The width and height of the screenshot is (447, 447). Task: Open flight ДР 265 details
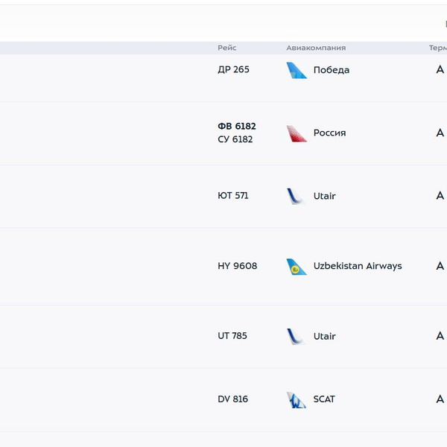pos(233,70)
